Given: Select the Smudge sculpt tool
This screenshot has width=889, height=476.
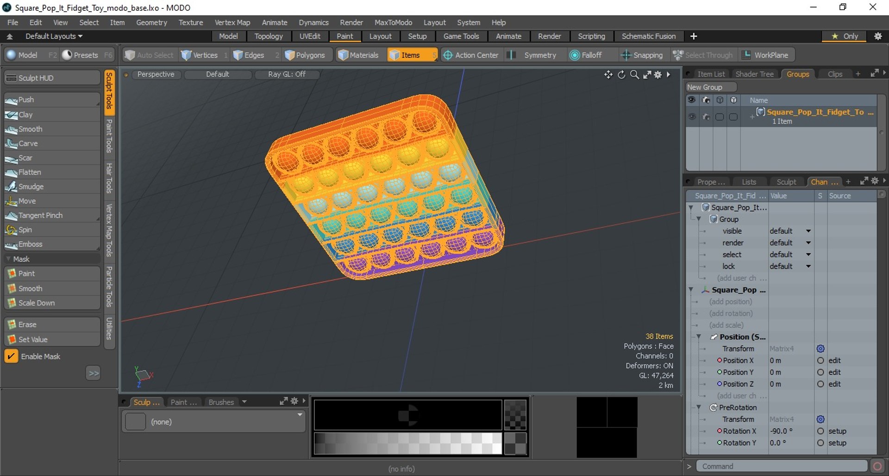Looking at the screenshot, I should coord(52,187).
